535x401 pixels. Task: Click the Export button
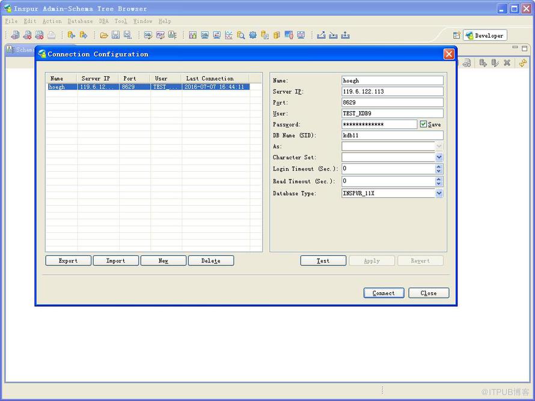click(x=69, y=261)
